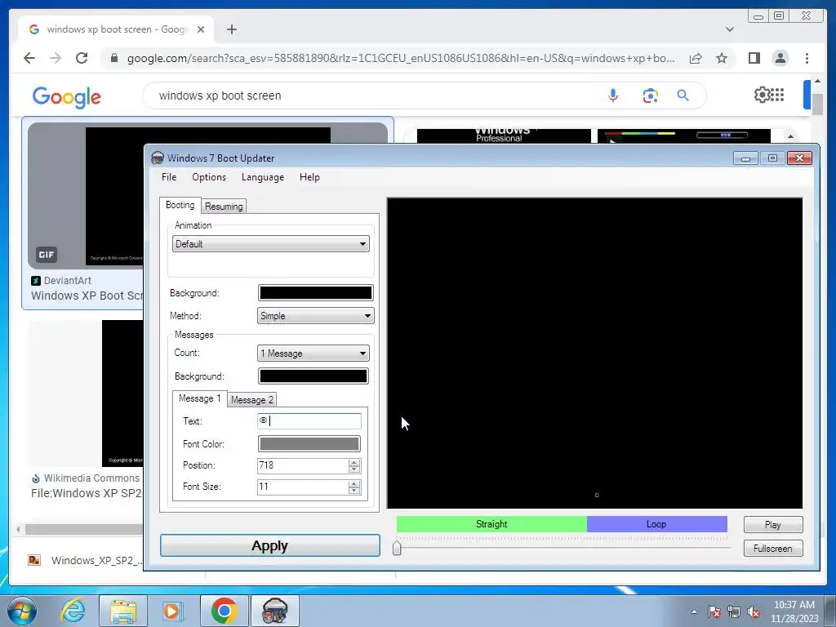Click the black boot screen preview
This screenshot has height=627, width=836.
tap(594, 353)
